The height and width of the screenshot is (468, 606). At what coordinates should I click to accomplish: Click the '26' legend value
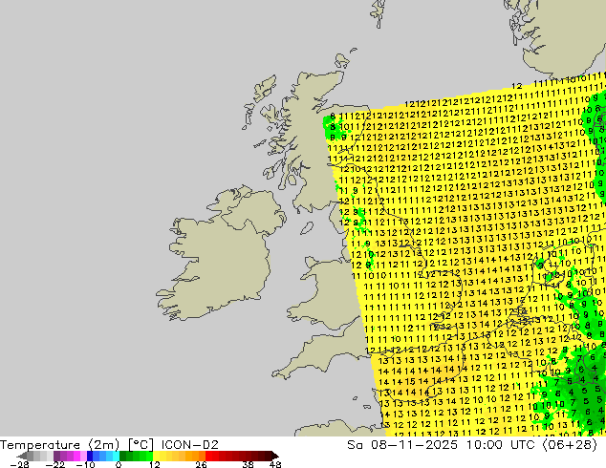click(x=201, y=464)
